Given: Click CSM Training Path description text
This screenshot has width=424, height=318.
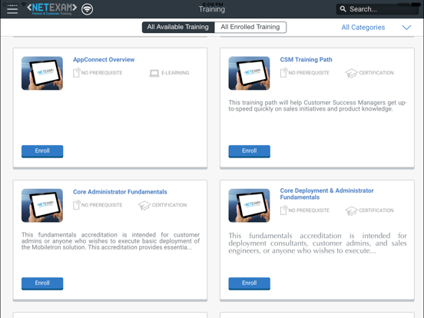Looking at the screenshot, I should [317, 106].
